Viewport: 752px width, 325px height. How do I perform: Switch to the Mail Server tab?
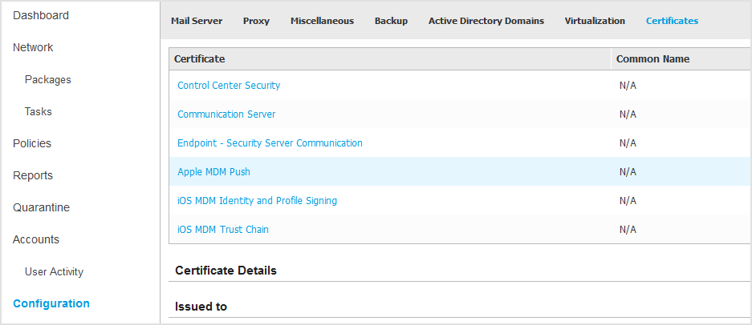(x=197, y=21)
